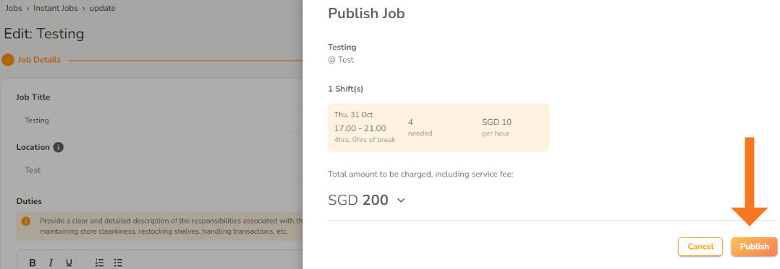This screenshot has width=780, height=269.
Task: Select the Job Details step
Action: click(x=32, y=60)
